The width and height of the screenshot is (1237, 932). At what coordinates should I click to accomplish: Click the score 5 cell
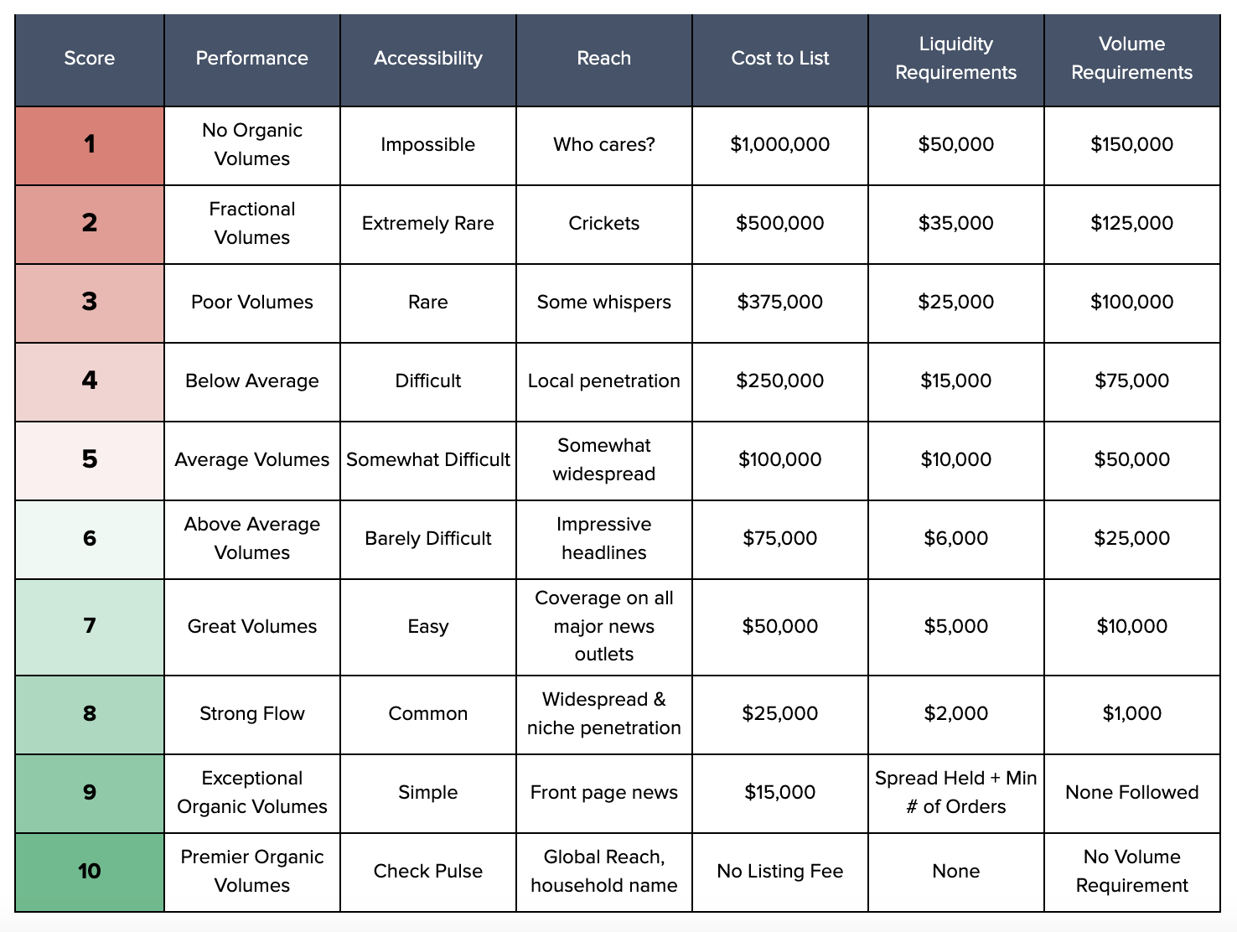point(90,460)
